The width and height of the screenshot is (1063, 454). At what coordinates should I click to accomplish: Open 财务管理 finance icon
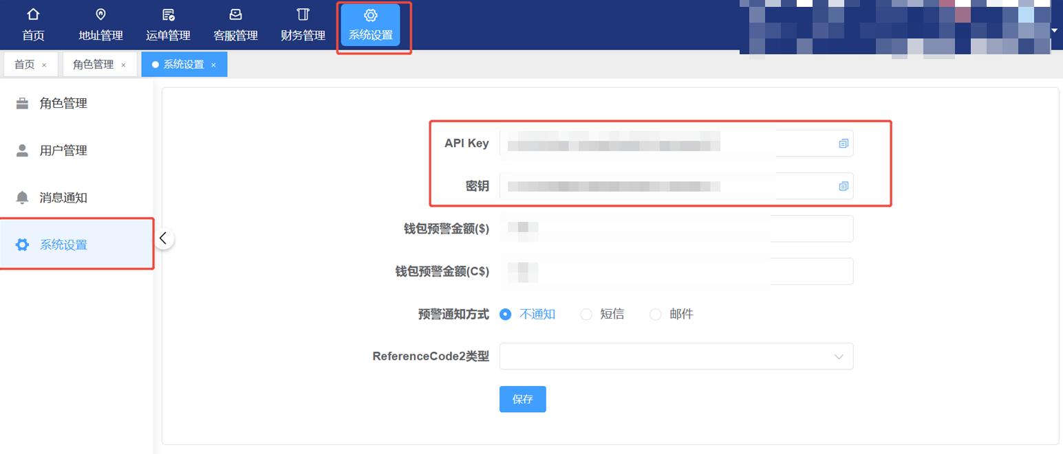point(303,14)
